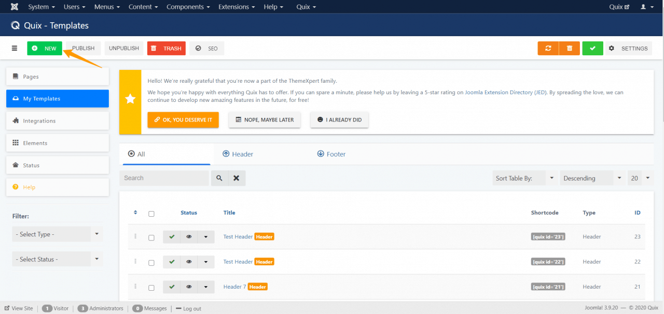Preview template ID 22 with eye icon
This screenshot has height=314, width=664.
coord(189,262)
